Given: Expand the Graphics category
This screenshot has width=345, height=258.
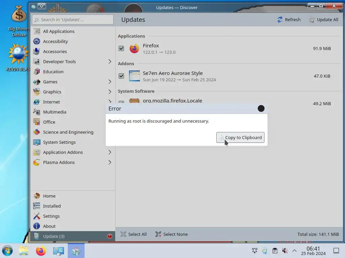Looking at the screenshot, I should 109,92.
